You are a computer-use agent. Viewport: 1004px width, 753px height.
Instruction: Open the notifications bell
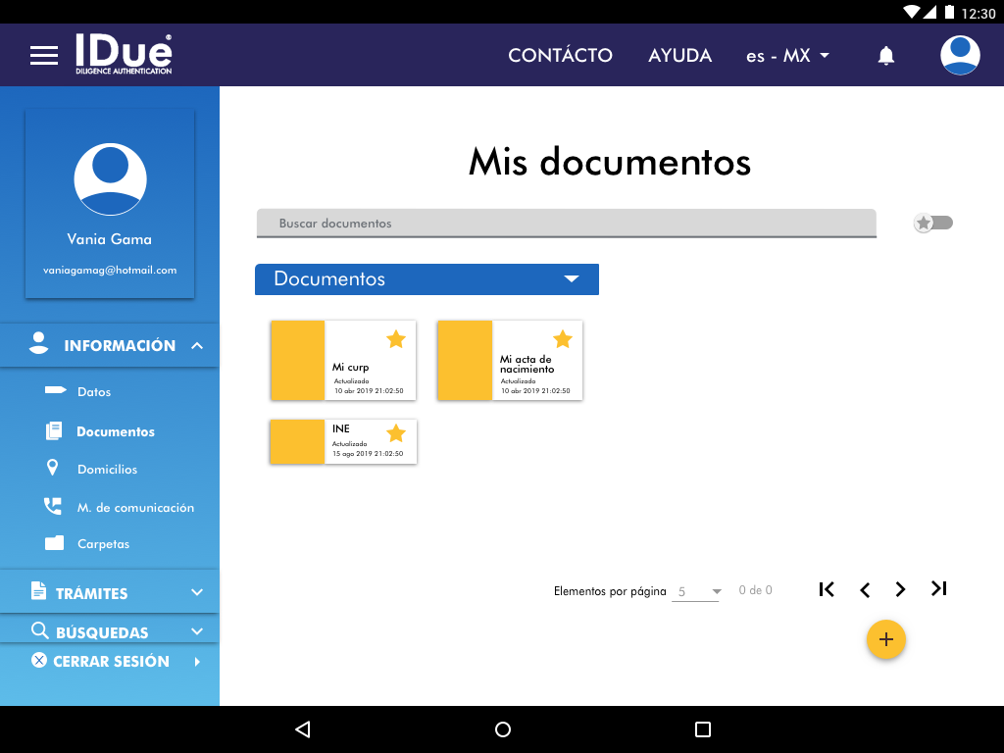(885, 56)
